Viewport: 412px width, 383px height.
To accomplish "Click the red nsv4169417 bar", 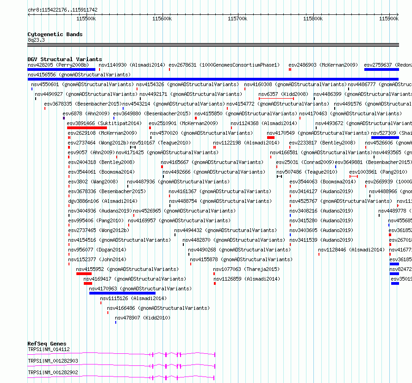I will (x=88, y=283).
